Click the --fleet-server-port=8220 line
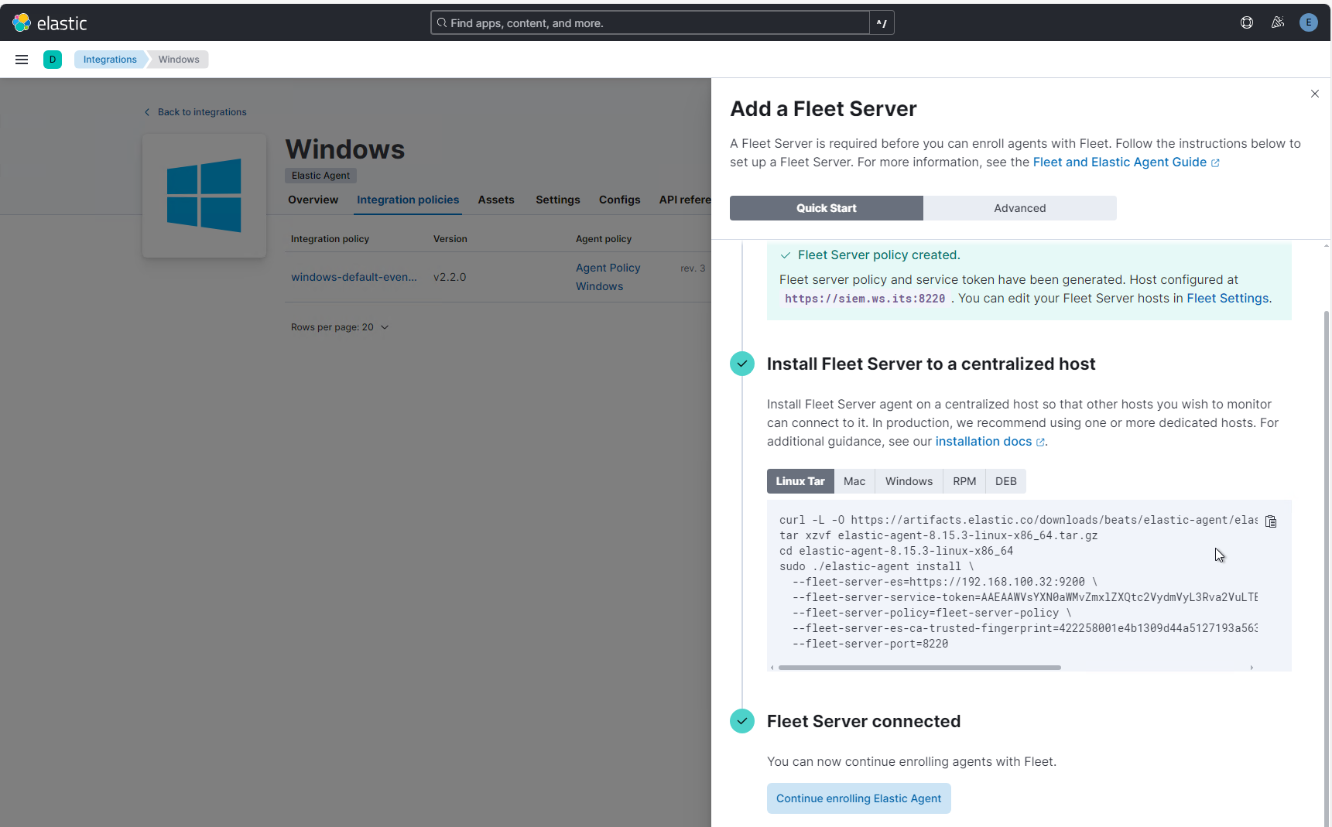Viewport: 1332px width, 827px height. pyautogui.click(x=870, y=644)
